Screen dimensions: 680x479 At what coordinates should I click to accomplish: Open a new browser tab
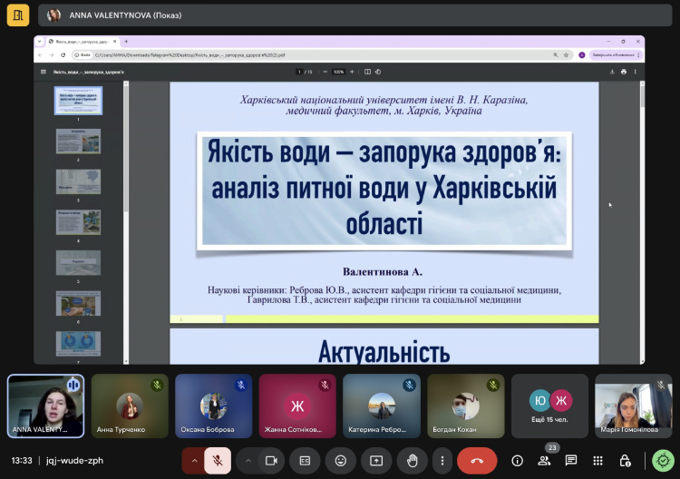[x=126, y=42]
